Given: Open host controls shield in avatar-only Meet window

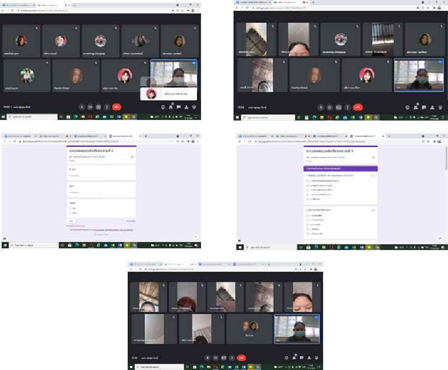Looking at the screenshot, I should click(194, 107).
